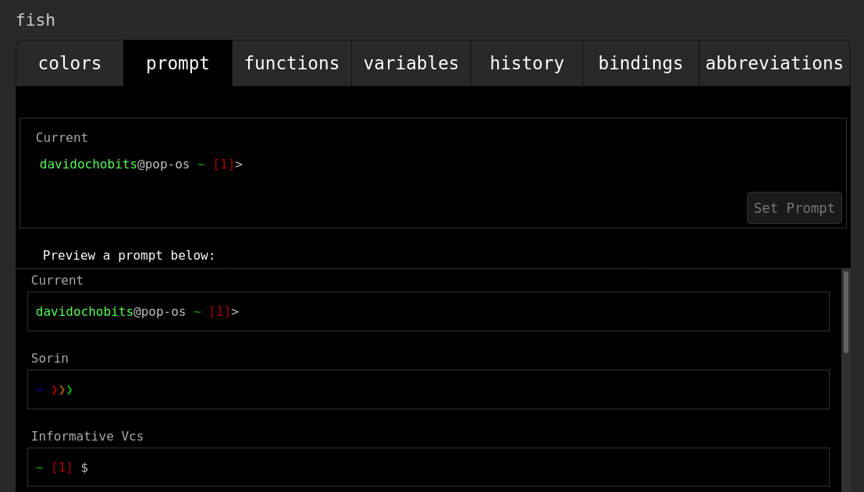The height and width of the screenshot is (492, 864).
Task: Click the 'fish' page title
Action: 36,20
